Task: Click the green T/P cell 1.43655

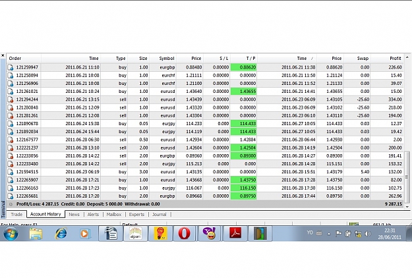Action: tap(243, 92)
